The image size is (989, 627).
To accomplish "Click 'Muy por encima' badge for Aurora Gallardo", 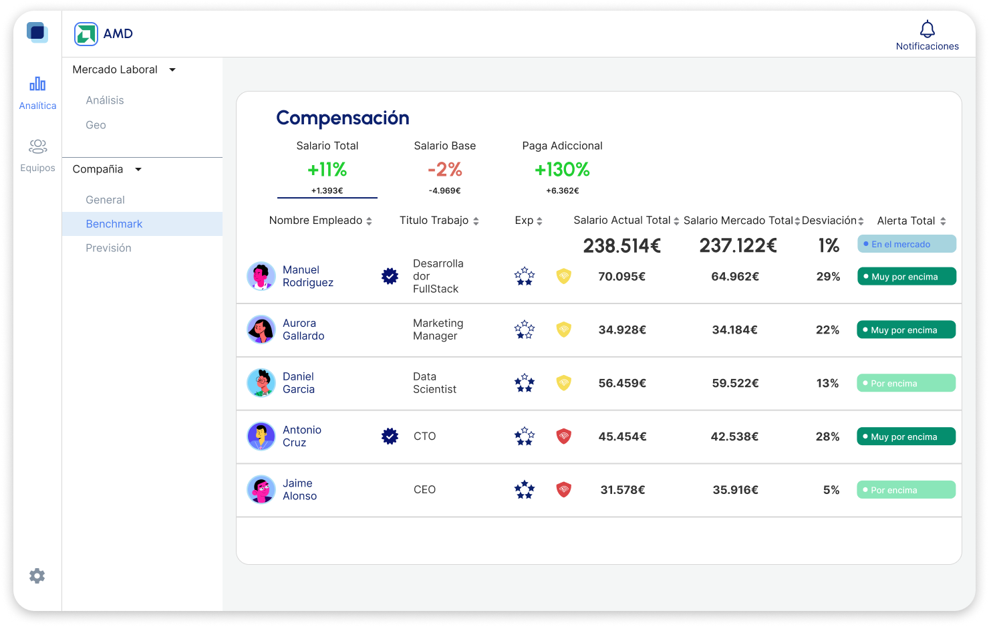I will 906,330.
